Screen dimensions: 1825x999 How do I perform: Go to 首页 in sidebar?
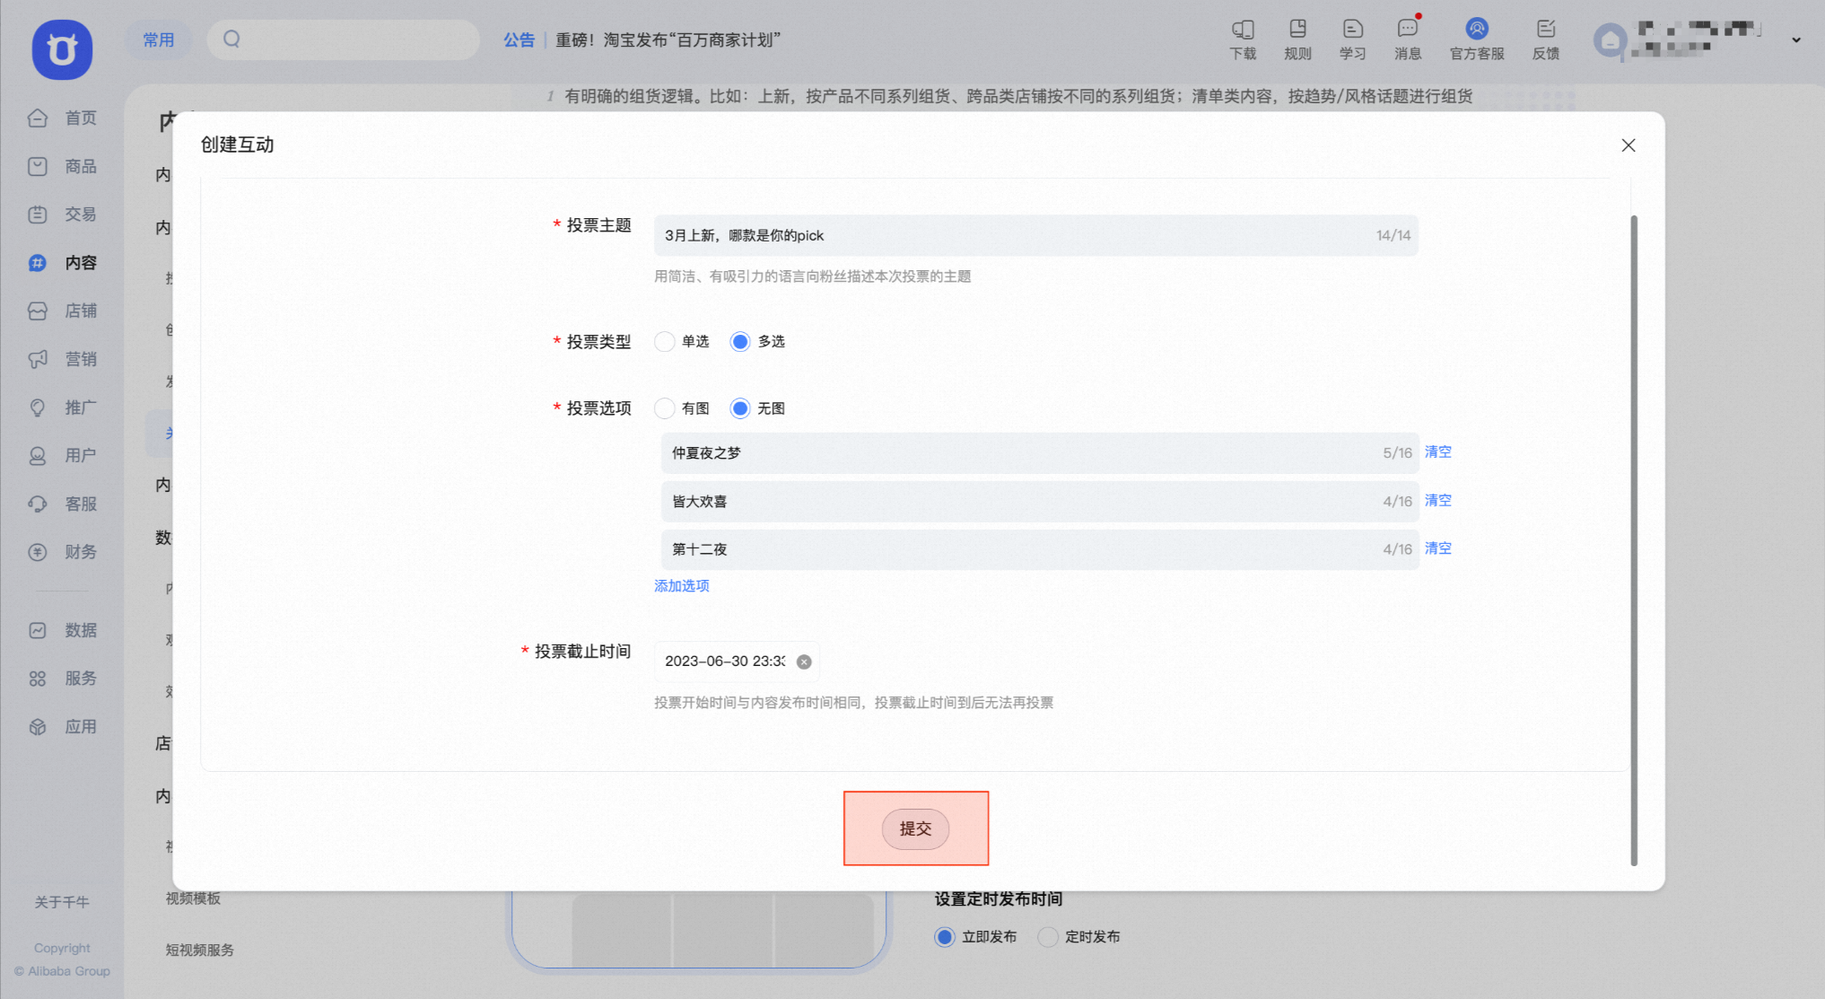click(x=63, y=118)
